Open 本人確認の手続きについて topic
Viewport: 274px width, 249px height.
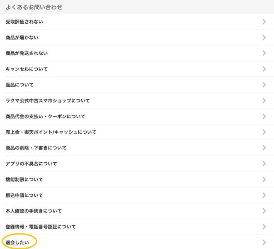[137, 211]
